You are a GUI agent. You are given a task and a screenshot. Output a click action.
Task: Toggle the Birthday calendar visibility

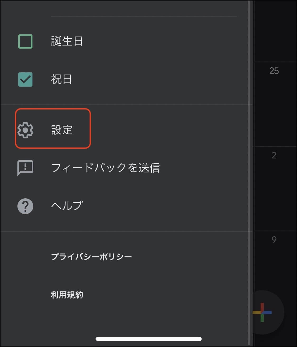tap(25, 41)
